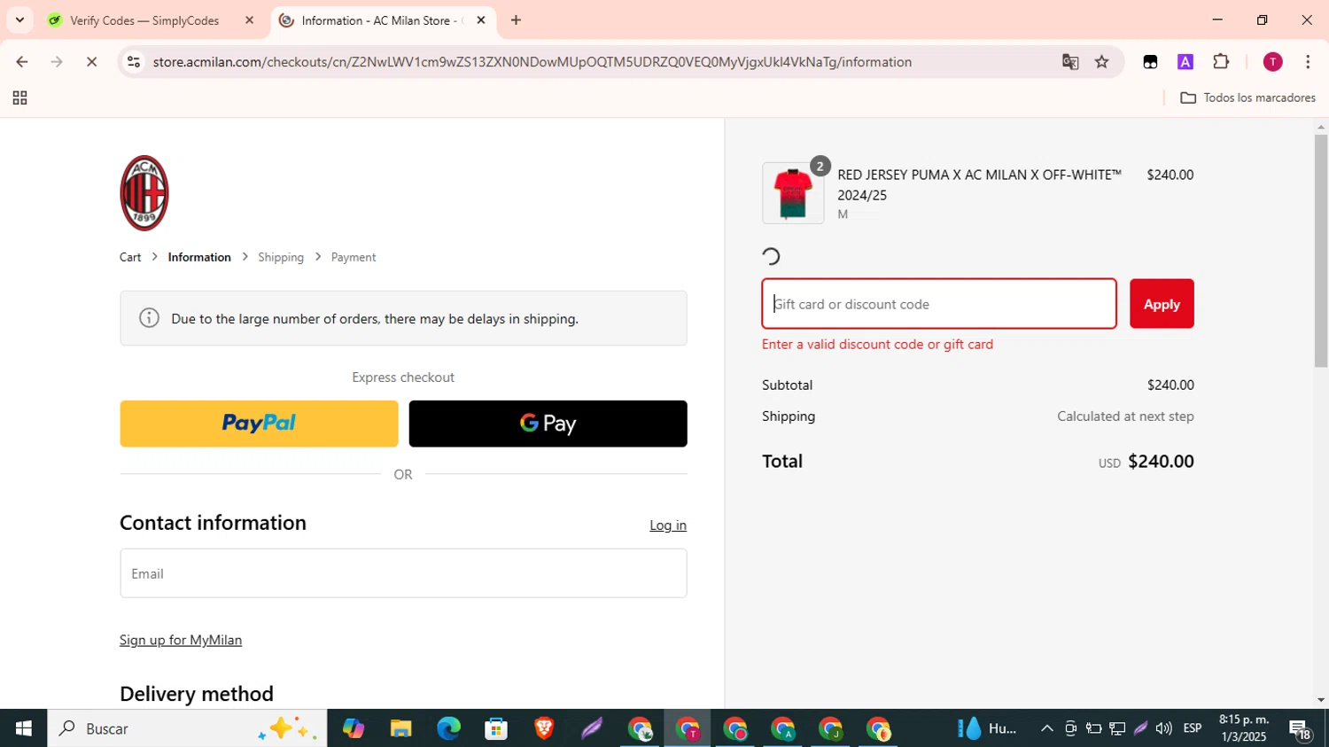Open Microsoft Store from the taskbar
The width and height of the screenshot is (1329, 747).
pos(496,728)
